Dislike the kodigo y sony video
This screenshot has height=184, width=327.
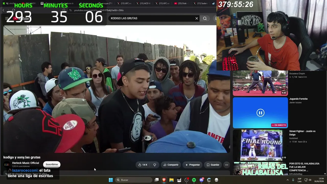point(155,165)
